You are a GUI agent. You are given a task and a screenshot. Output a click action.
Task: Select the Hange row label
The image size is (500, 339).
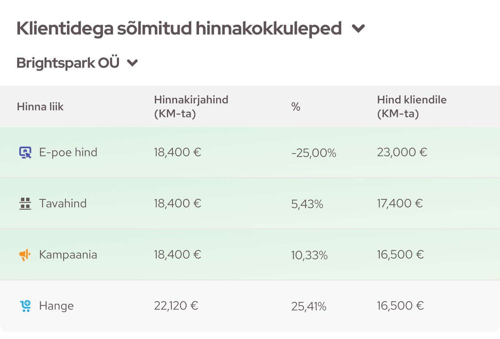click(x=56, y=306)
